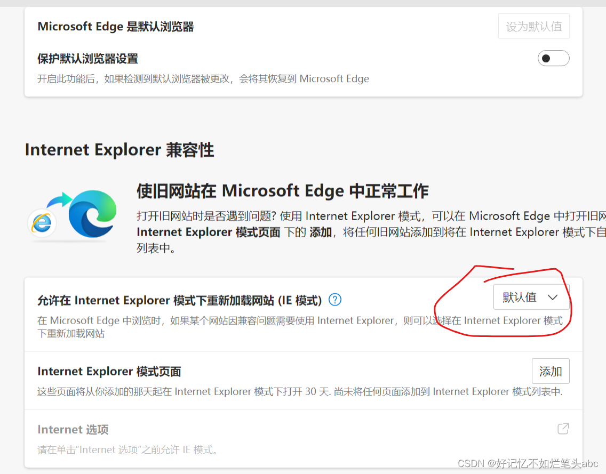Click the Internet 选项 row label
The image size is (606, 474).
(x=73, y=430)
